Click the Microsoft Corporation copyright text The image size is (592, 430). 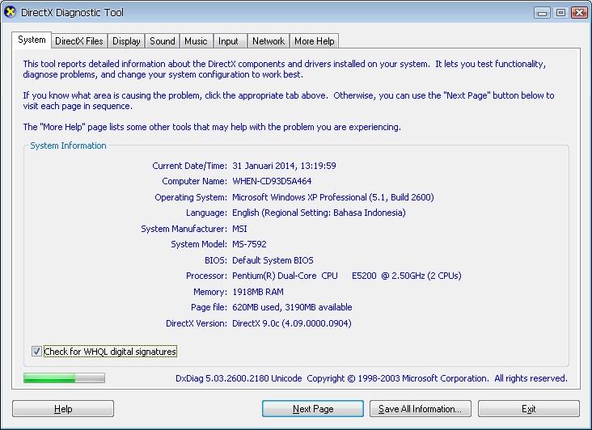click(438, 378)
